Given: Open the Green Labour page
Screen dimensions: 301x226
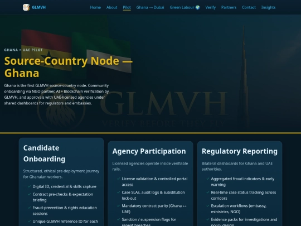Looking at the screenshot, I should pos(185,7).
